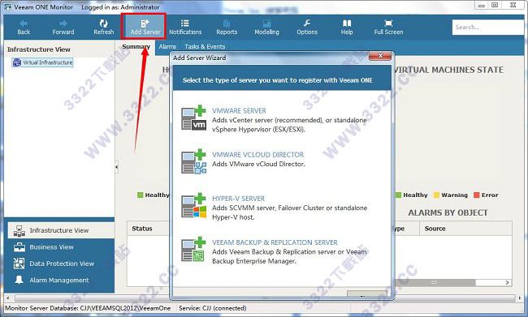This screenshot has width=528, height=317.
Task: Click 'Service: CJJ (connected)' status text
Action: [213, 308]
